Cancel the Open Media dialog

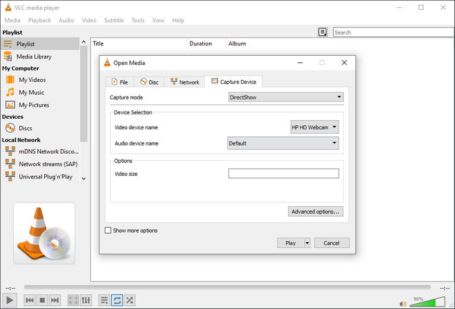coord(331,243)
